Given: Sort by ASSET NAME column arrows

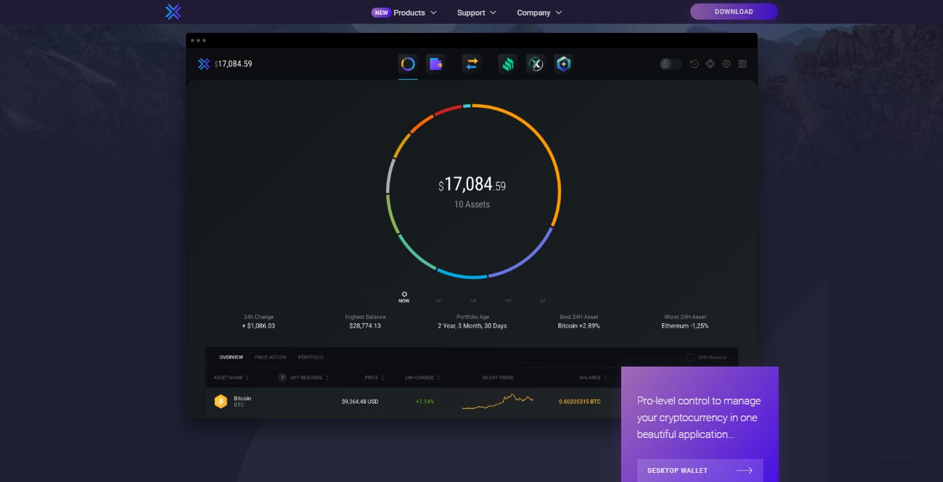Looking at the screenshot, I should 248,378.
